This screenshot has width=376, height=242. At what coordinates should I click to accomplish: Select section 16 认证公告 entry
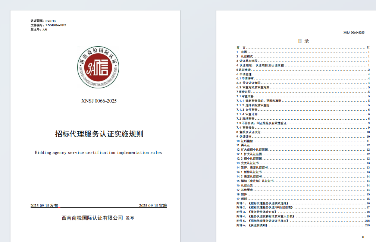pyautogui.click(x=245, y=185)
